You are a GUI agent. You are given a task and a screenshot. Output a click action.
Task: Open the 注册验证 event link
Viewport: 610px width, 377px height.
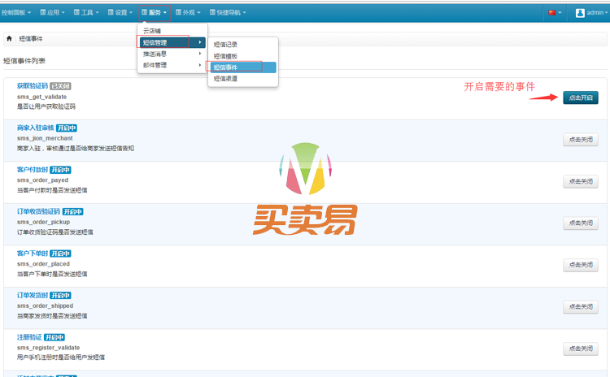[29, 337]
